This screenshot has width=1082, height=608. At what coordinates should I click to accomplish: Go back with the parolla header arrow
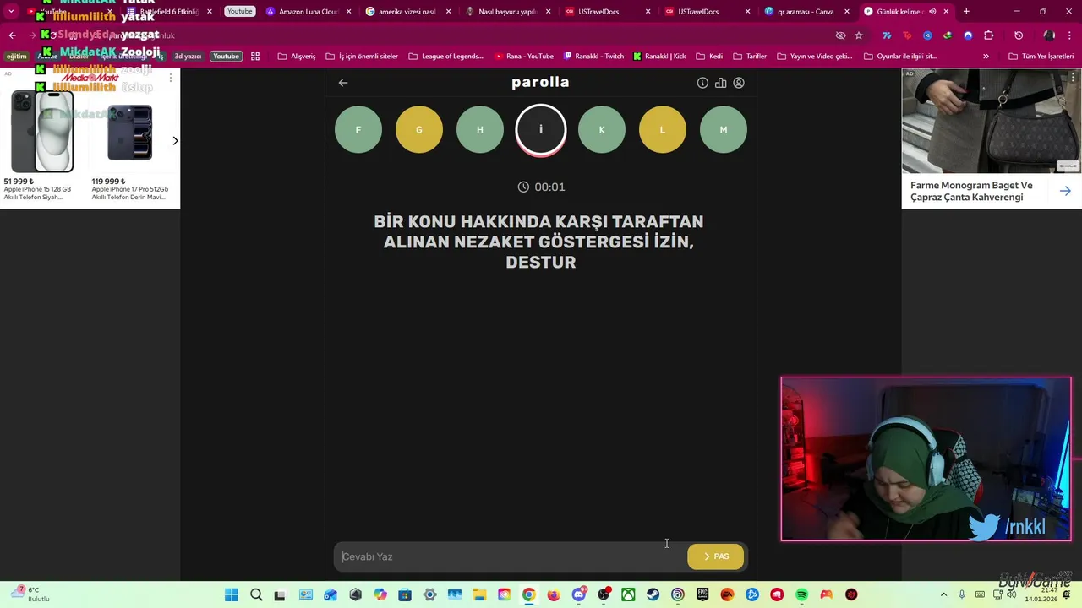tap(343, 83)
